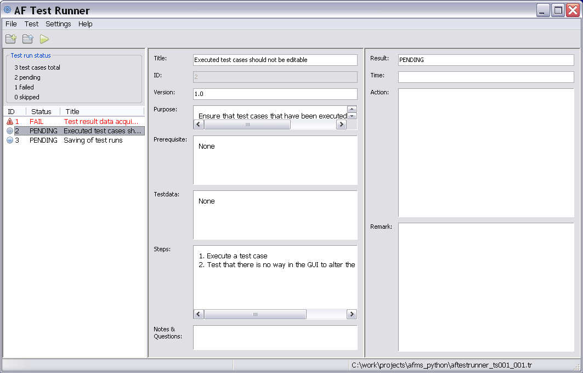Open an existing test run
583x373 pixels.
[x=27, y=39]
